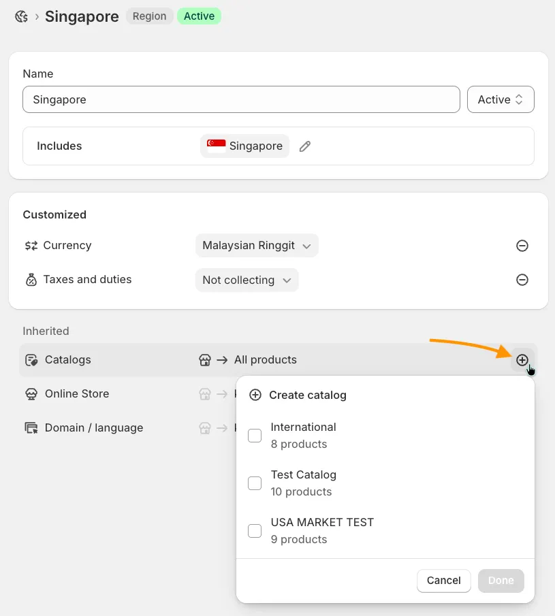Screen dimensions: 555x616
Task: Remove the Currency customization with minus icon
Action: click(522, 246)
